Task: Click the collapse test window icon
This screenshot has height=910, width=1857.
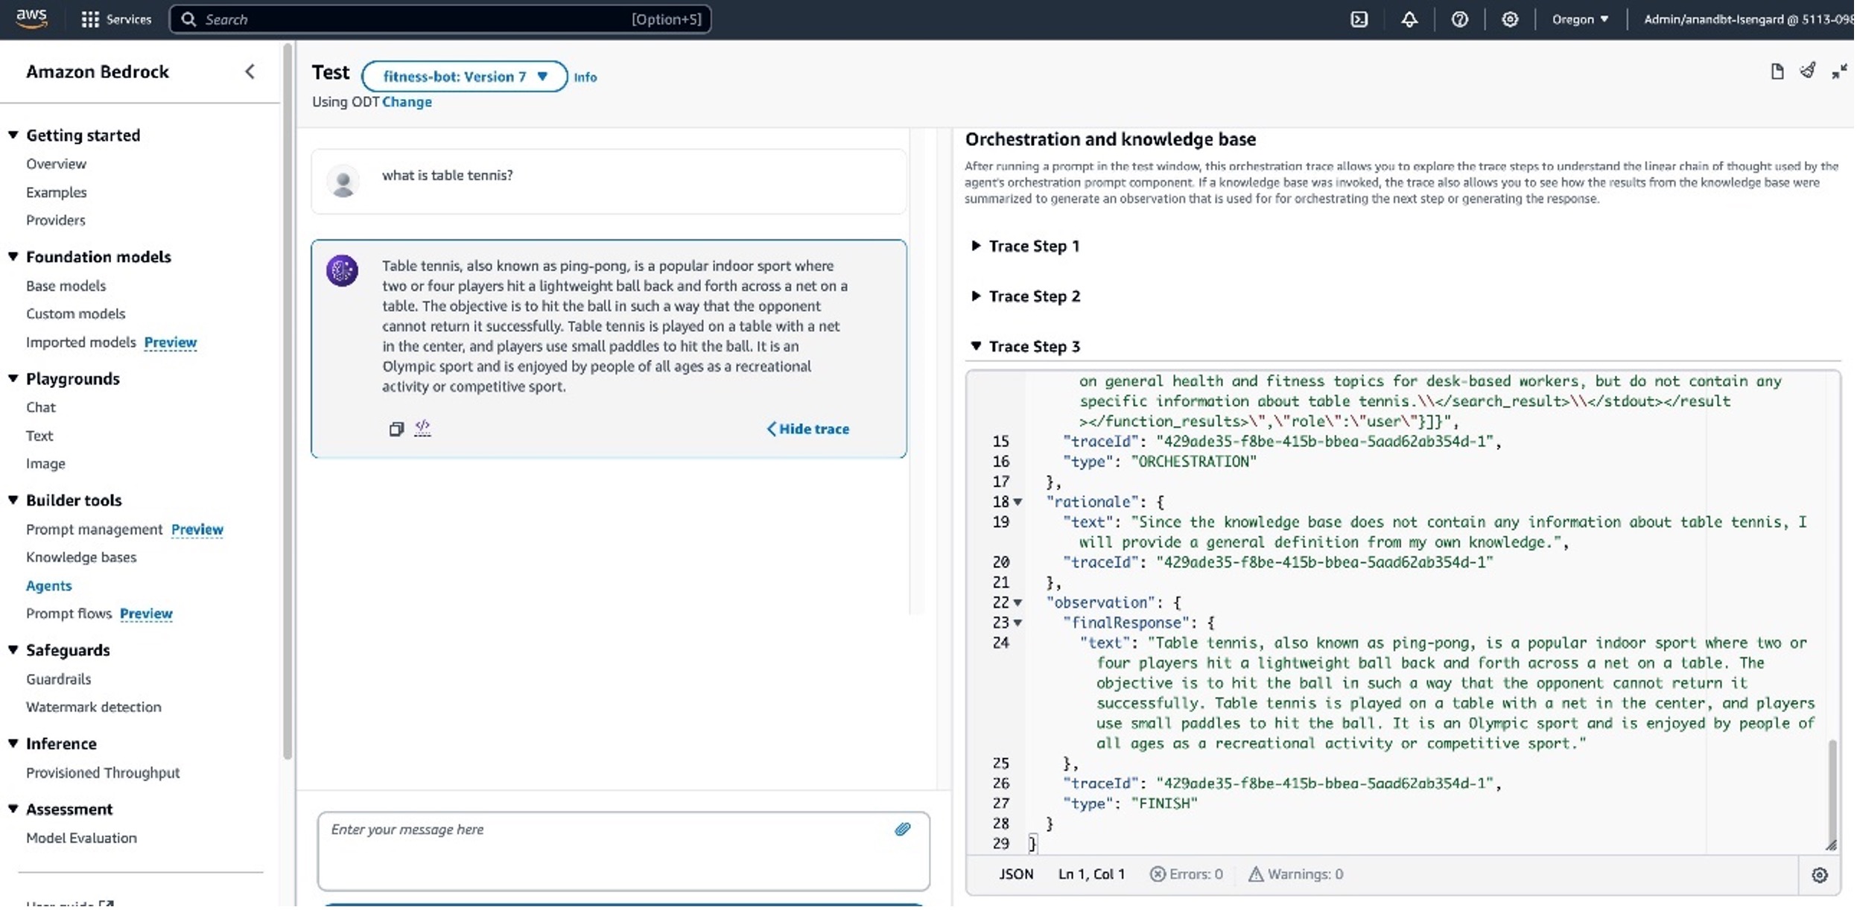Action: [x=1839, y=71]
